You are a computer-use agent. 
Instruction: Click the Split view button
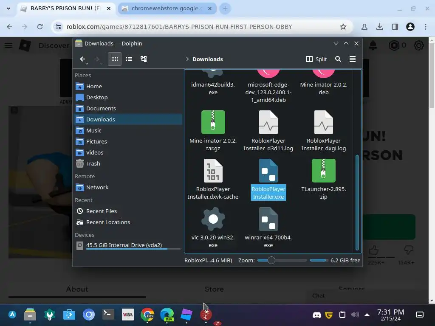[316, 59]
